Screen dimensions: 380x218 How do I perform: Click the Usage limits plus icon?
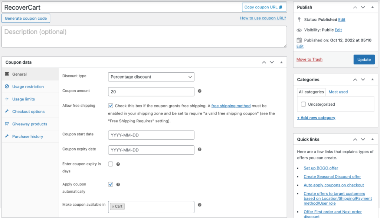[7, 99]
